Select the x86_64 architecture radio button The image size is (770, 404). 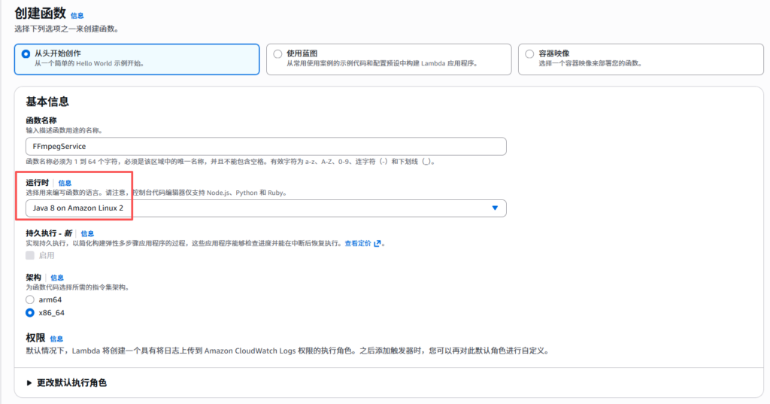click(30, 312)
